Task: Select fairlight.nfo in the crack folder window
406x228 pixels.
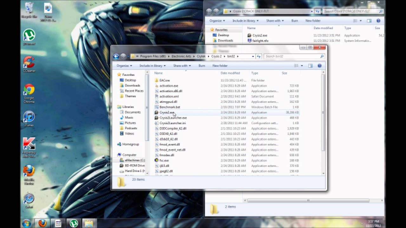Action: click(x=260, y=41)
